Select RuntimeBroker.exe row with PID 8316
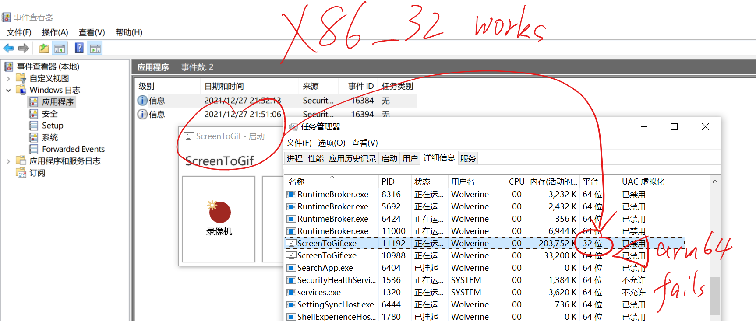This screenshot has height=321, width=756. [484, 194]
